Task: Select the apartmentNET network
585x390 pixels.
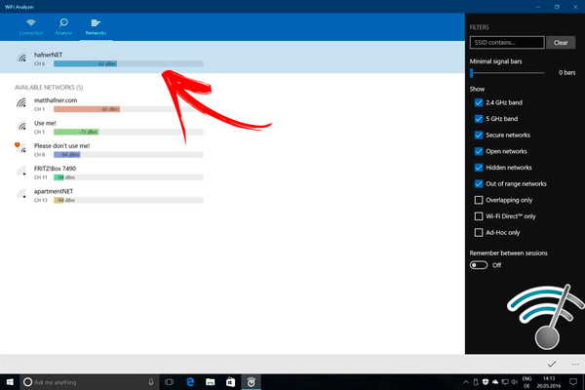Action: [x=110, y=196]
